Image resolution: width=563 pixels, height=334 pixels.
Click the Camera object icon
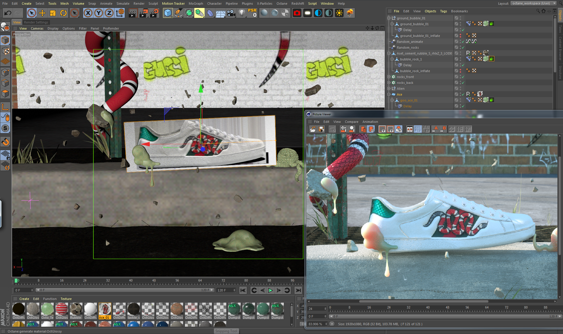[231, 13]
